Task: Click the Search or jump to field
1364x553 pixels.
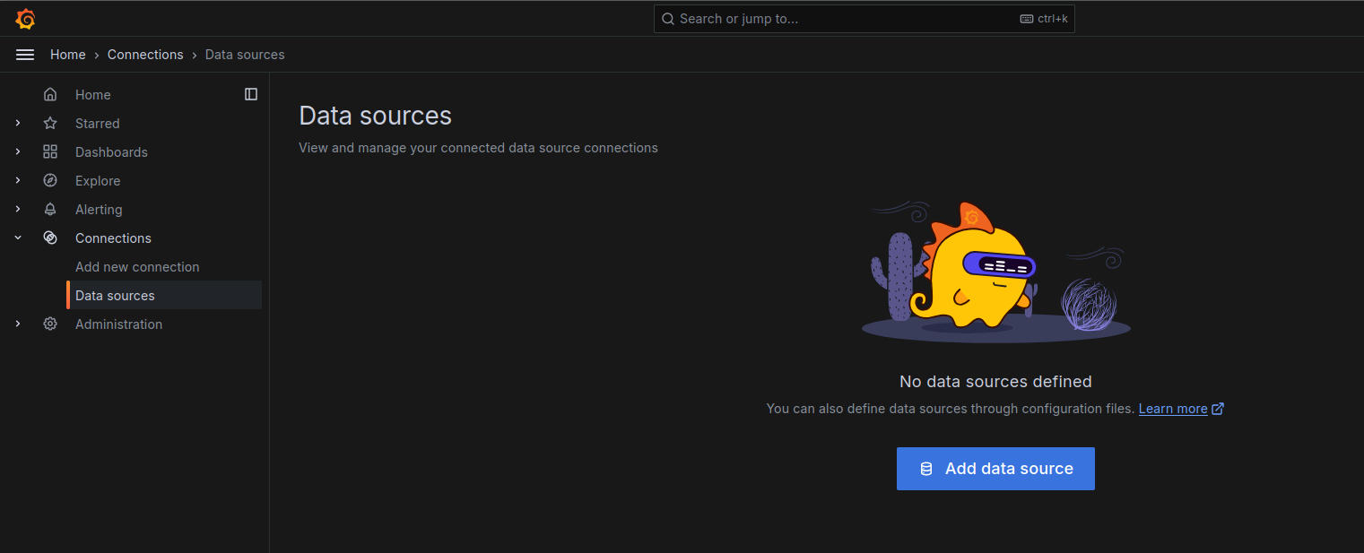Action: click(843, 19)
